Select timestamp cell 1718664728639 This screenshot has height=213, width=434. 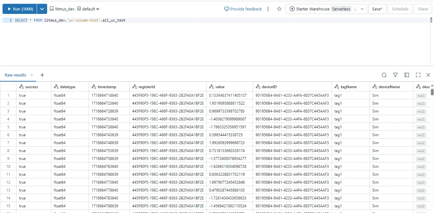pyautogui.click(x=109, y=111)
